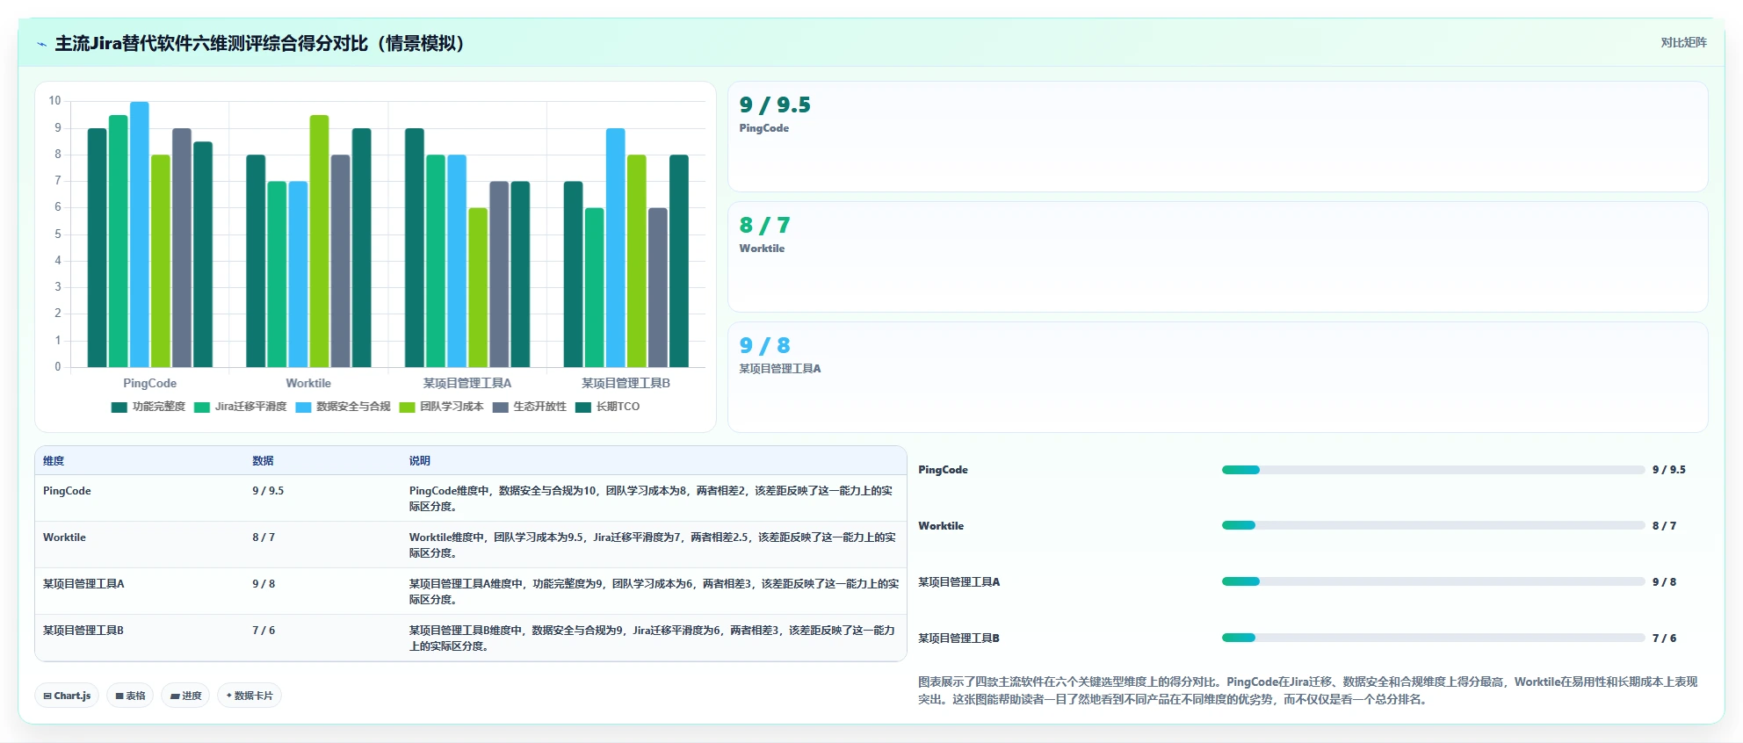
Task: Click the 某项目管理工具B progress bar
Action: (1433, 638)
